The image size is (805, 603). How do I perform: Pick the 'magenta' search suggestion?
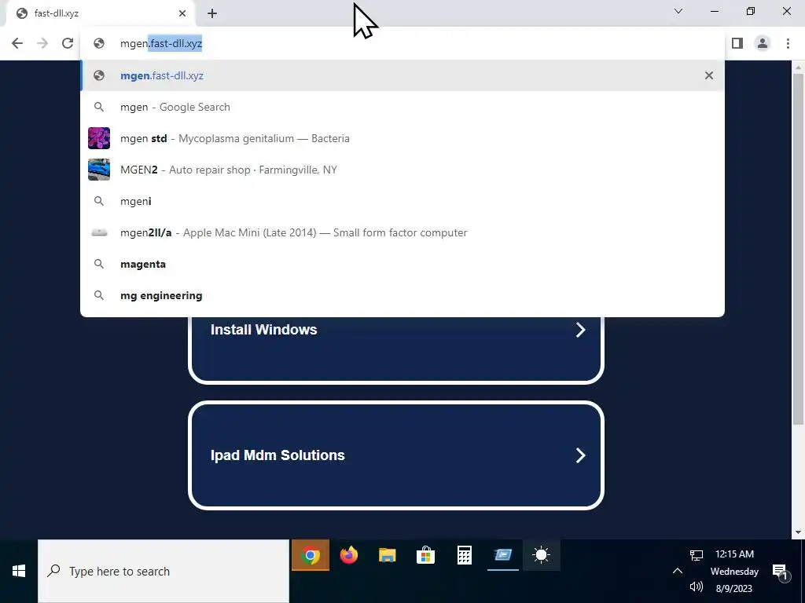click(x=402, y=264)
